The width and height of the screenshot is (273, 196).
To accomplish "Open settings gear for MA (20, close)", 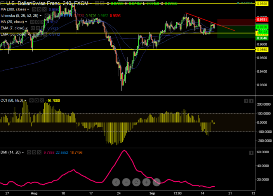I will coord(37,22).
